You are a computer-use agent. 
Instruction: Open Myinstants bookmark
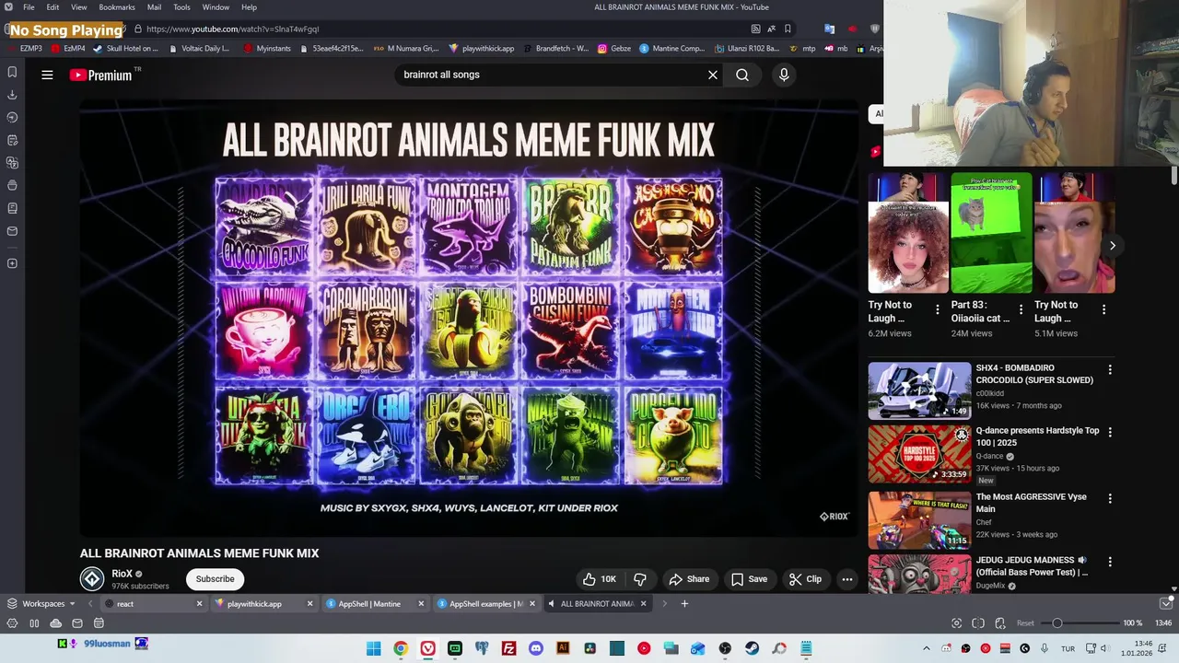[266, 49]
